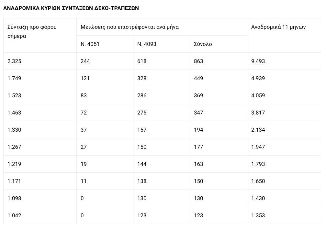
Task: Click the Σύνολο column header
Action: pyautogui.click(x=218, y=44)
